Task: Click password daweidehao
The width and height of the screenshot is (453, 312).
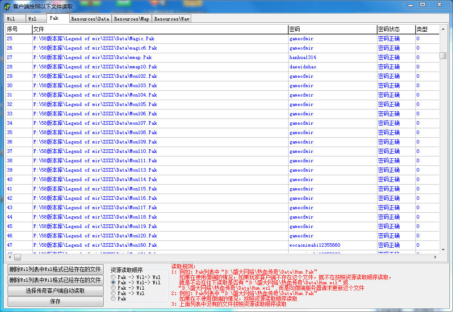Action: tap(302, 67)
